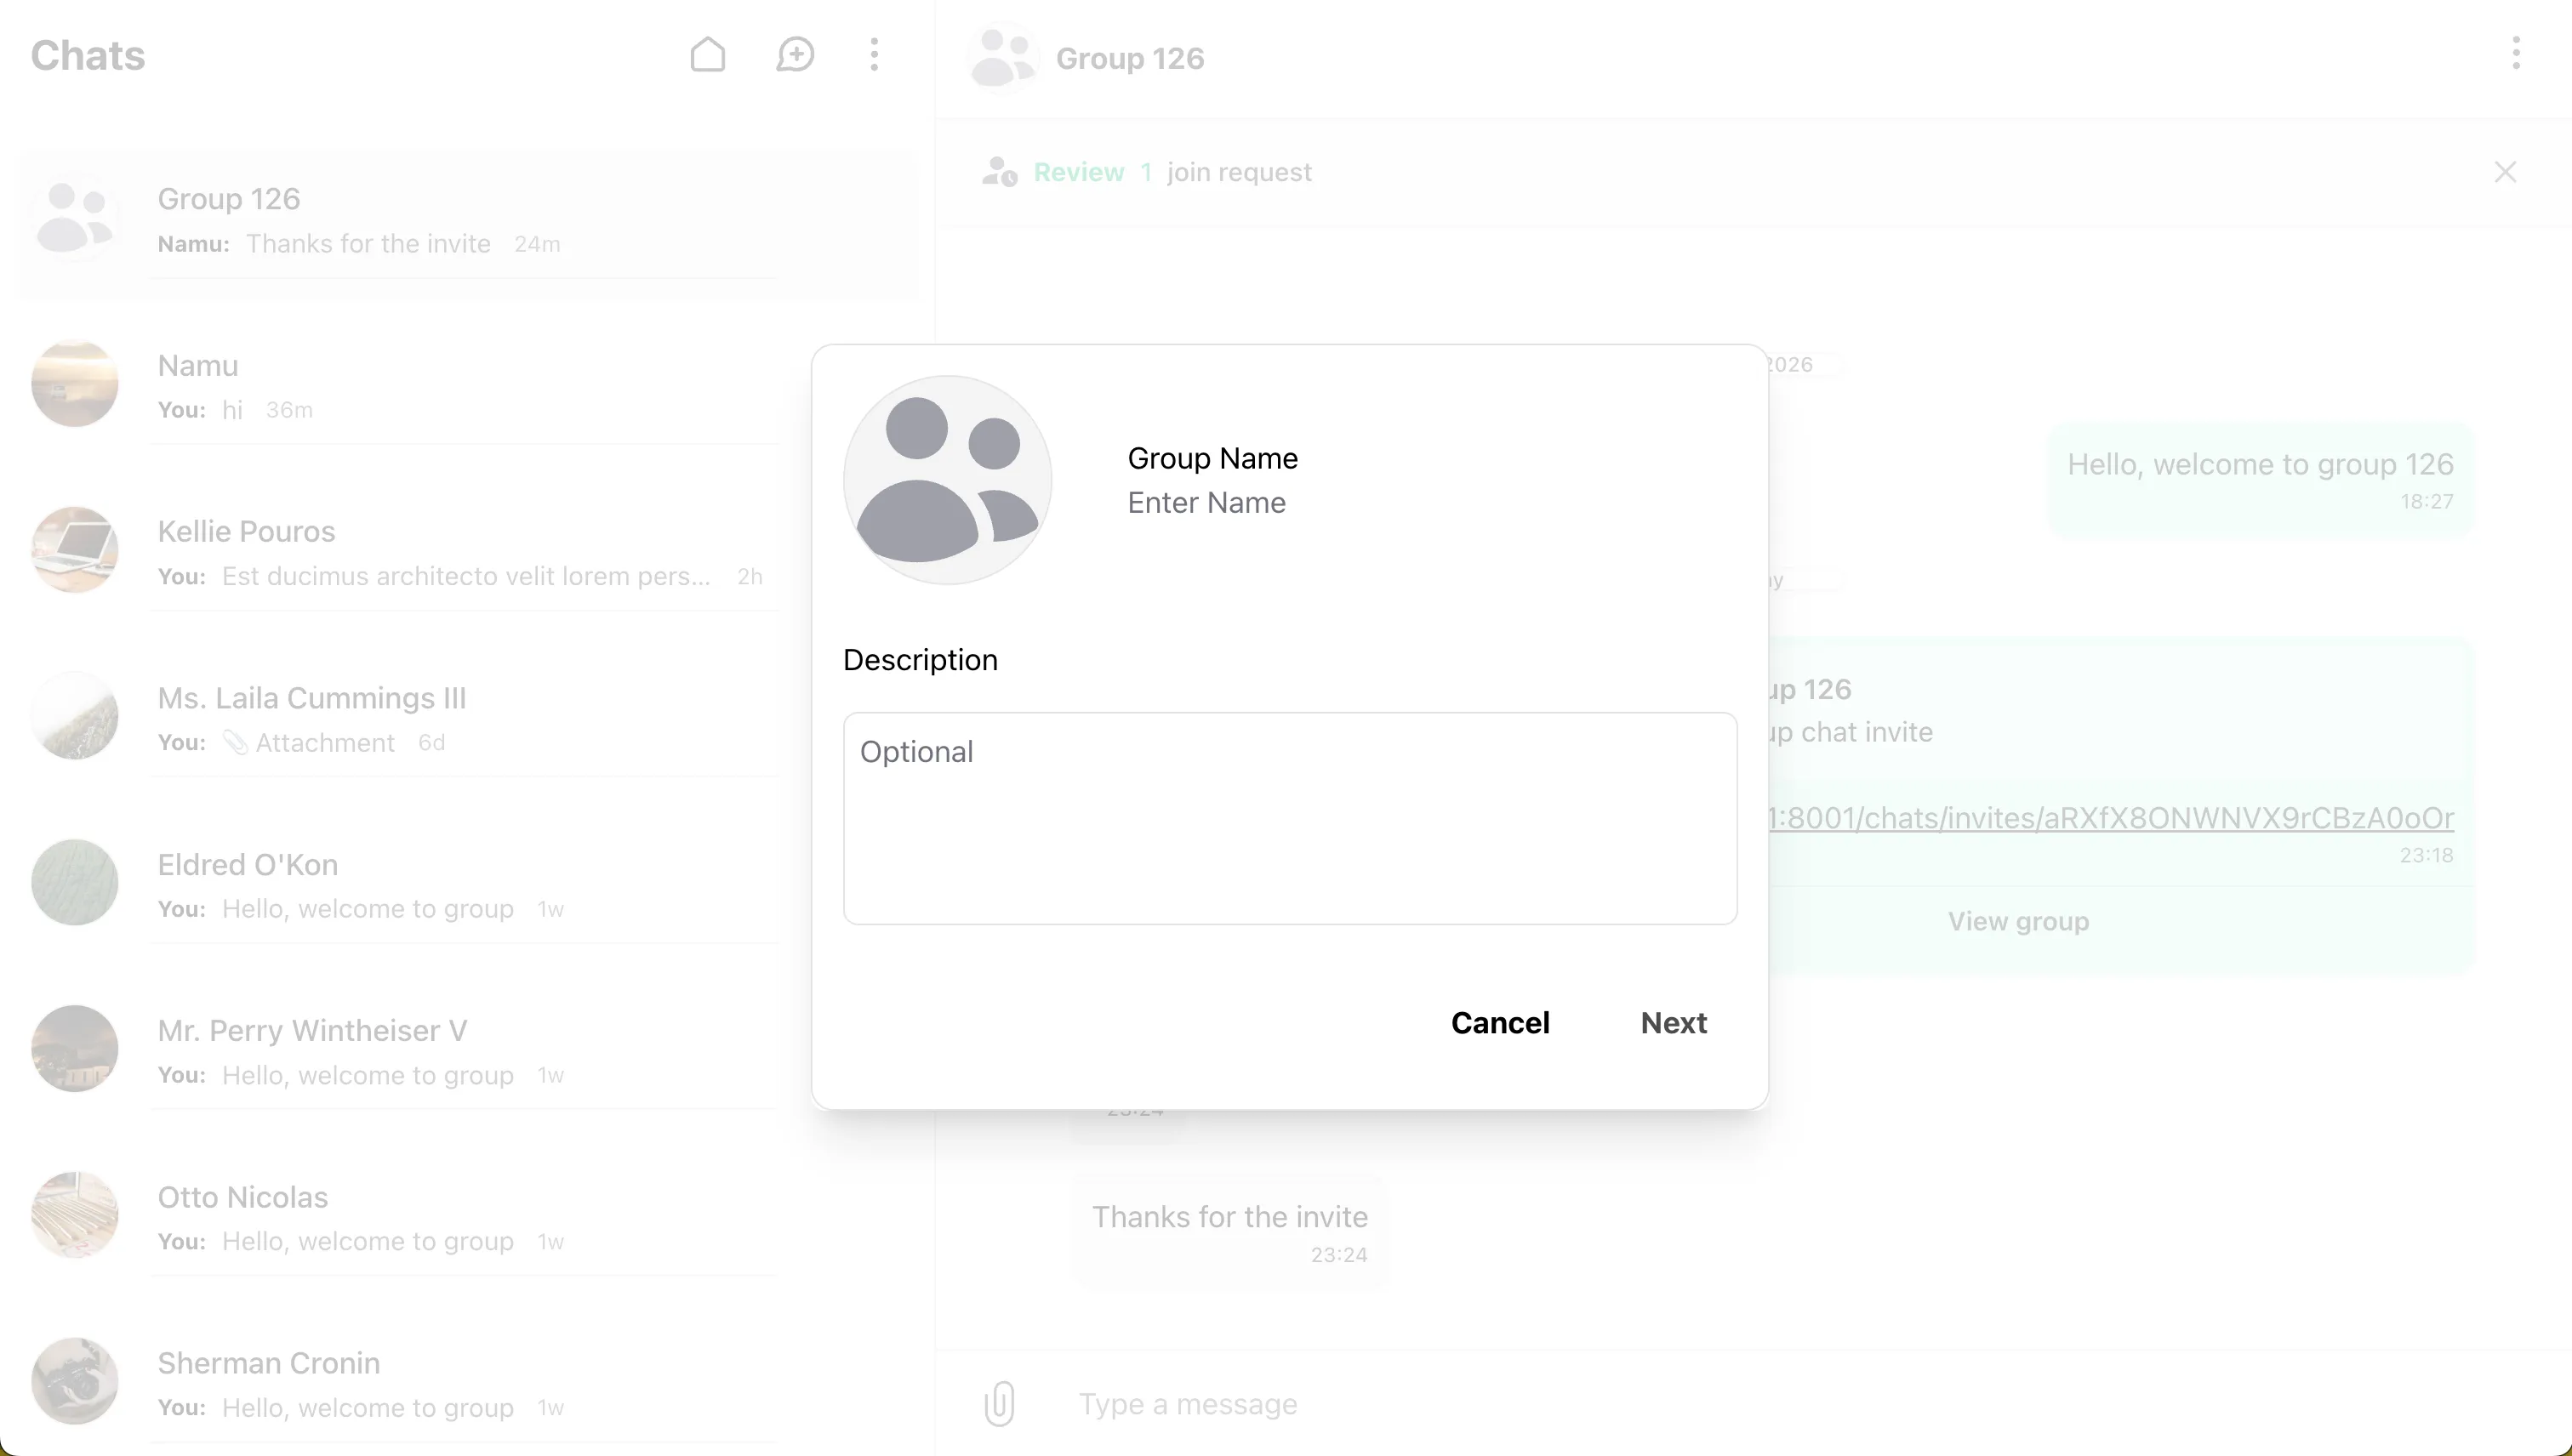Click 'Thanks for the invite' message bubble
Screen dimensions: 2572x1456
pyautogui.click(x=1229, y=1231)
